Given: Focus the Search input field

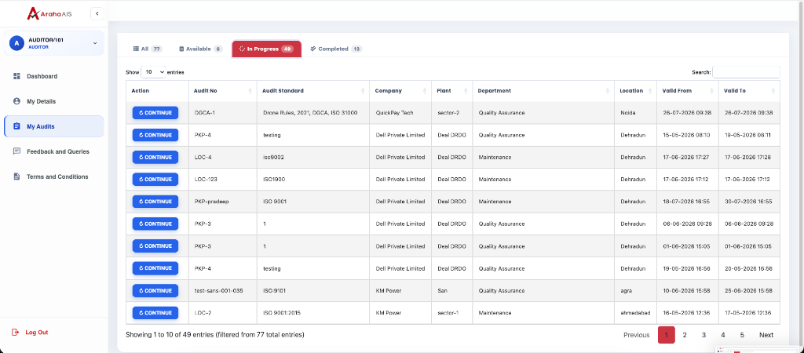Looking at the screenshot, I should coord(746,72).
